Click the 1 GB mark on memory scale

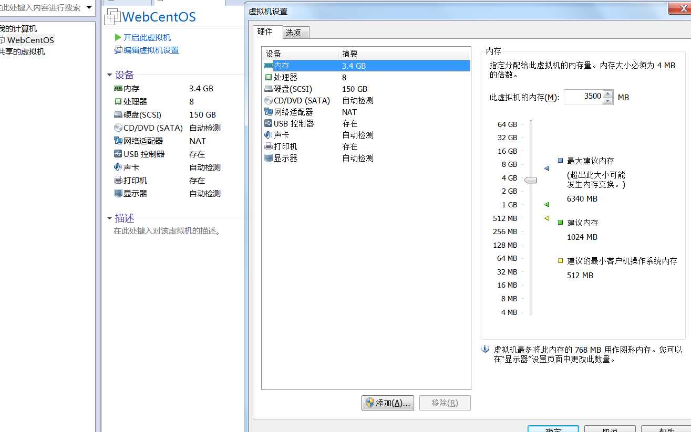[509, 205]
